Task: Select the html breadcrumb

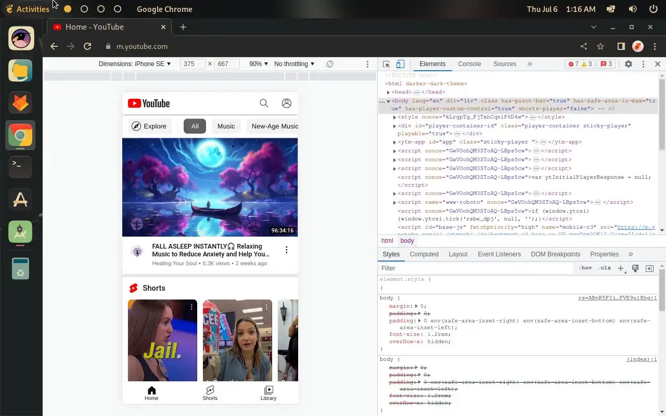Action: click(x=387, y=241)
